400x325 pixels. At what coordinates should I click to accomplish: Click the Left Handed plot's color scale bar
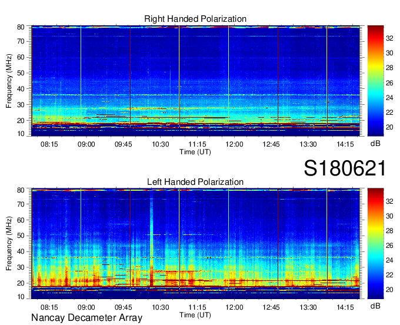point(375,244)
